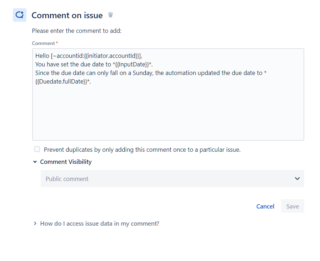
Task: Delete the action using the trash icon
Action: (x=110, y=15)
